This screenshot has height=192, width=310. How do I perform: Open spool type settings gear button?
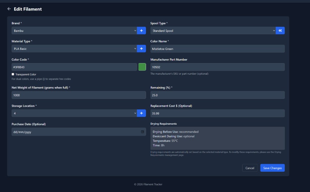click(x=280, y=31)
